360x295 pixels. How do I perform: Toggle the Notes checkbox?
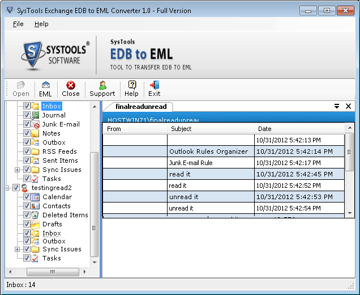point(27,133)
